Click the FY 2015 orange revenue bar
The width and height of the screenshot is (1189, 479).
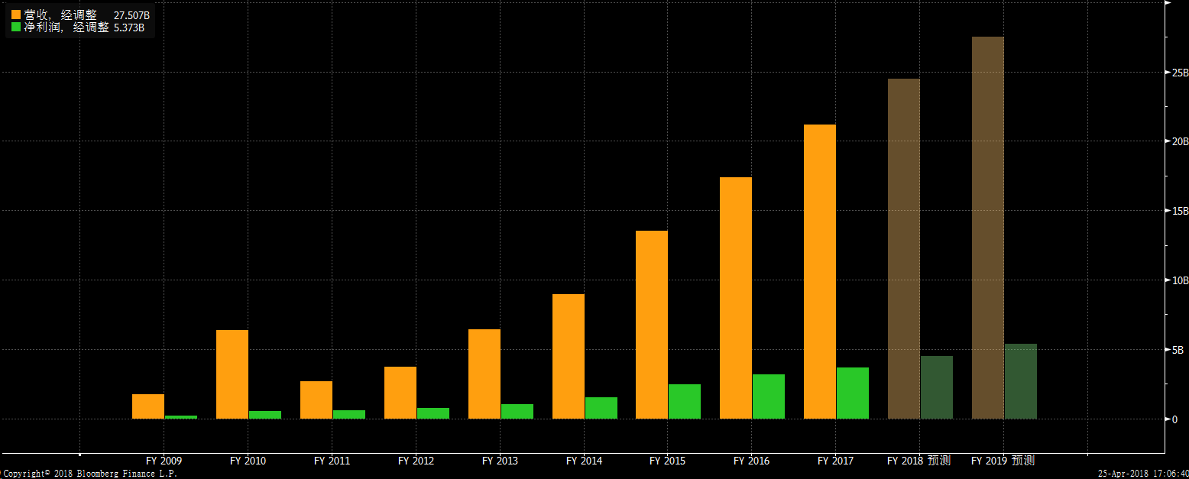[652, 325]
